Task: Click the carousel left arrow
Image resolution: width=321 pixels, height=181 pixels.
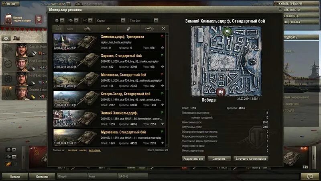Action: pos(24,157)
